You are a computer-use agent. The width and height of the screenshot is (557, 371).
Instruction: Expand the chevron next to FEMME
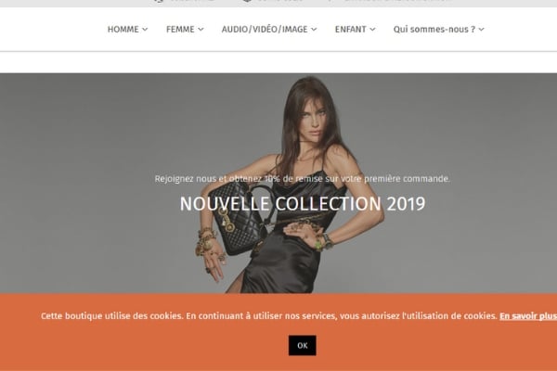[201, 30]
